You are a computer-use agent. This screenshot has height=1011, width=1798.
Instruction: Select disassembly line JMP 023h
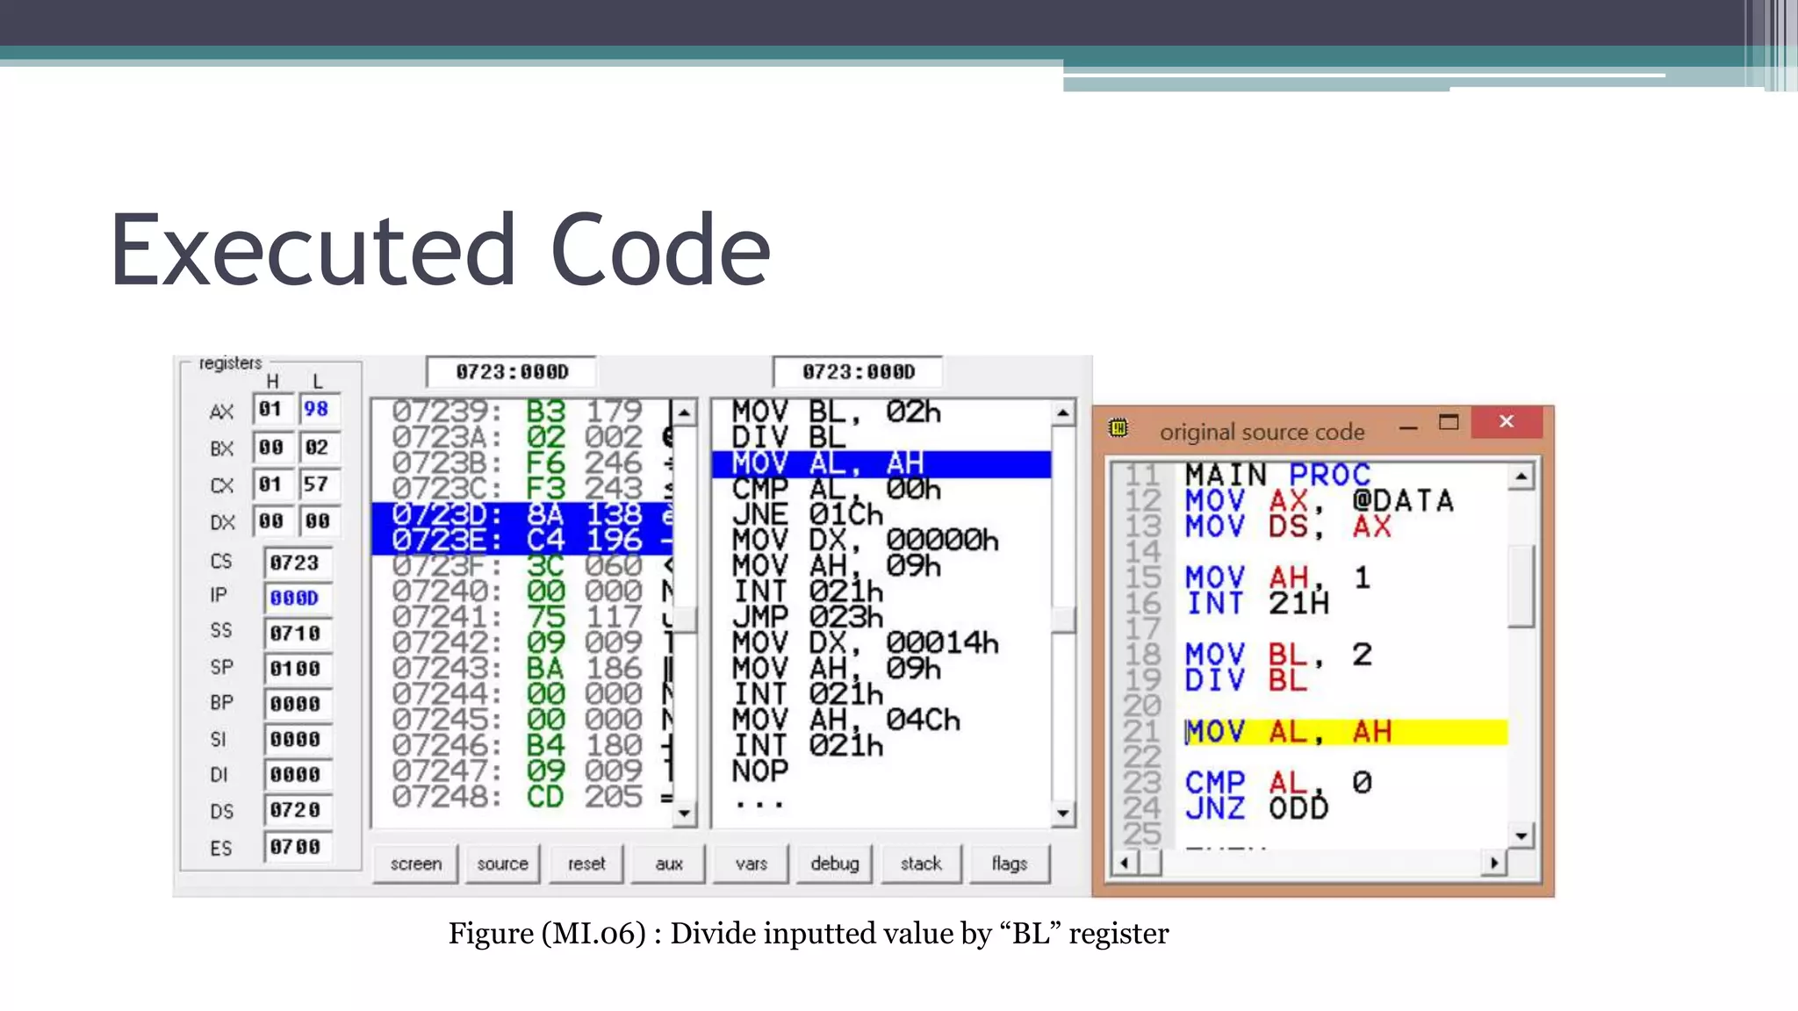(x=881, y=617)
